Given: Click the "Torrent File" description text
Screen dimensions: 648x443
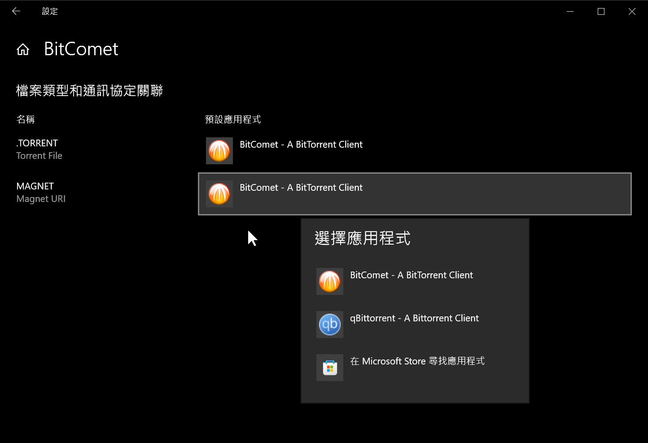Looking at the screenshot, I should coord(39,156).
